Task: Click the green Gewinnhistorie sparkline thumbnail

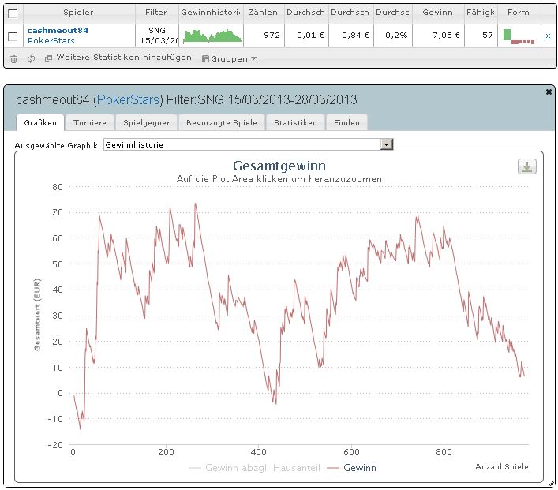Action: [212, 36]
